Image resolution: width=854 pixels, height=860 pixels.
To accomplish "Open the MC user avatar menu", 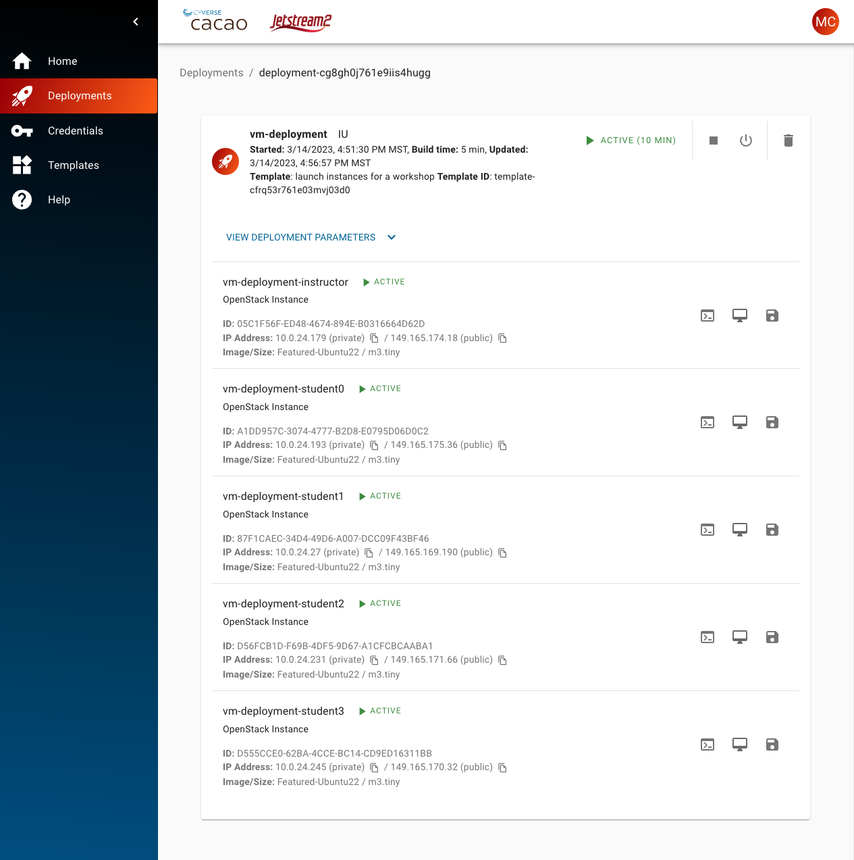I will 825,22.
